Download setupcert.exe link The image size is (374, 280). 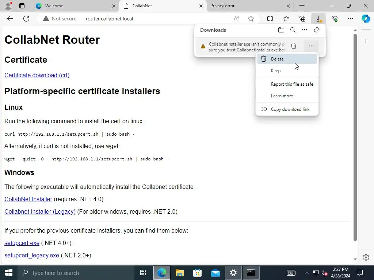pyautogui.click(x=22, y=243)
